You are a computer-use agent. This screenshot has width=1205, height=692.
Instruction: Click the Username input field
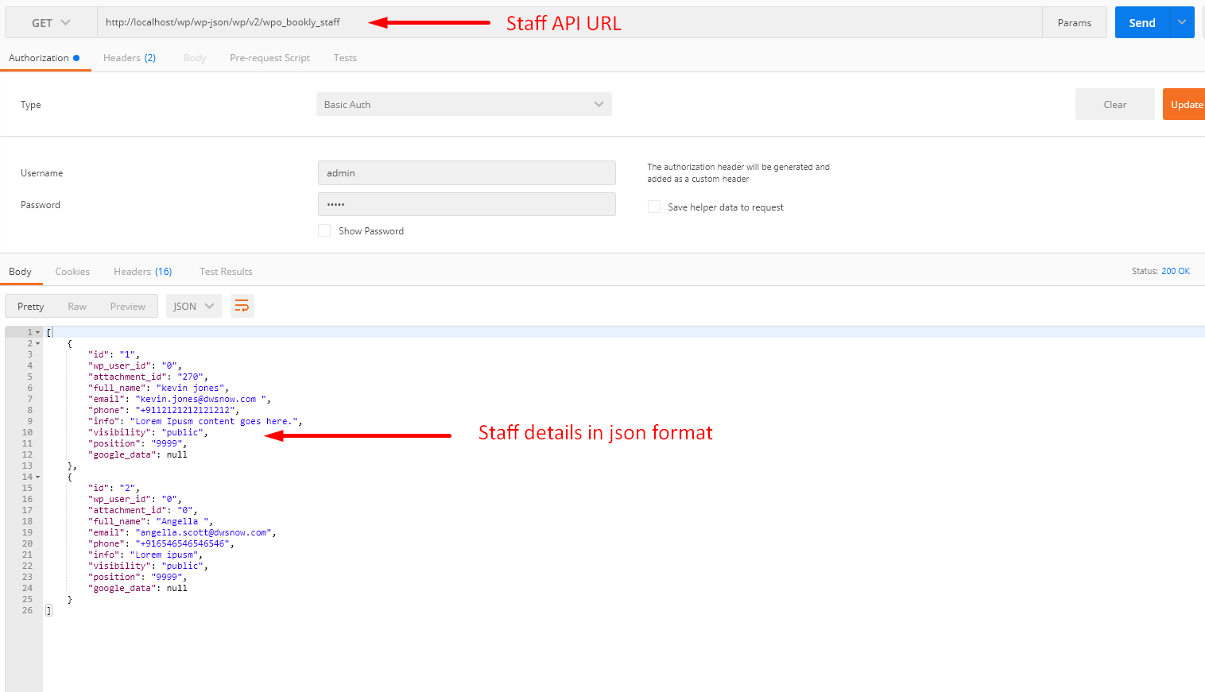click(467, 172)
